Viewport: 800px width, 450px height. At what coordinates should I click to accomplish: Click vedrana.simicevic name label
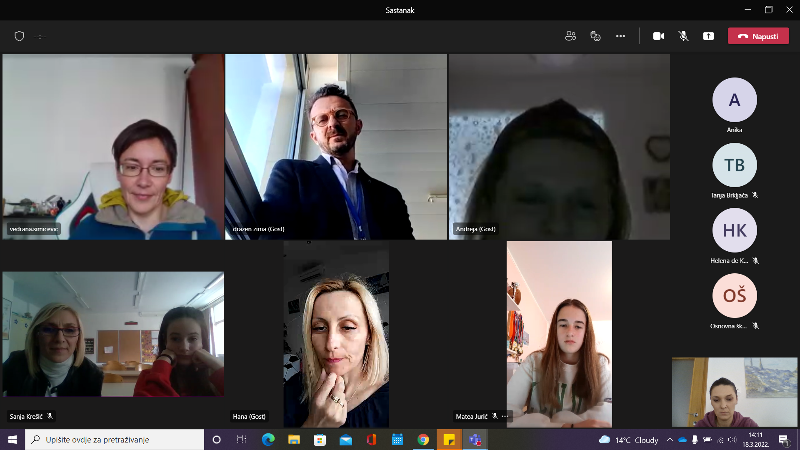click(34, 229)
